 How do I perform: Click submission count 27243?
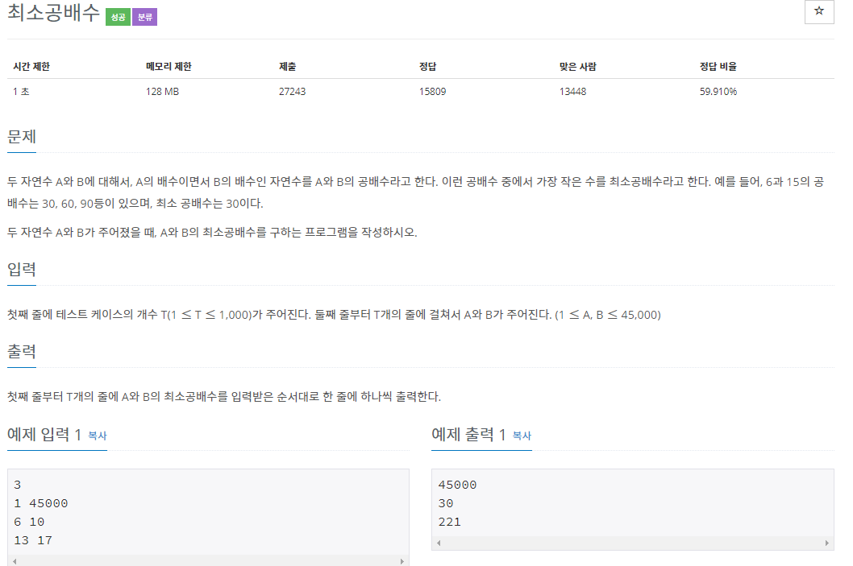pyautogui.click(x=292, y=91)
